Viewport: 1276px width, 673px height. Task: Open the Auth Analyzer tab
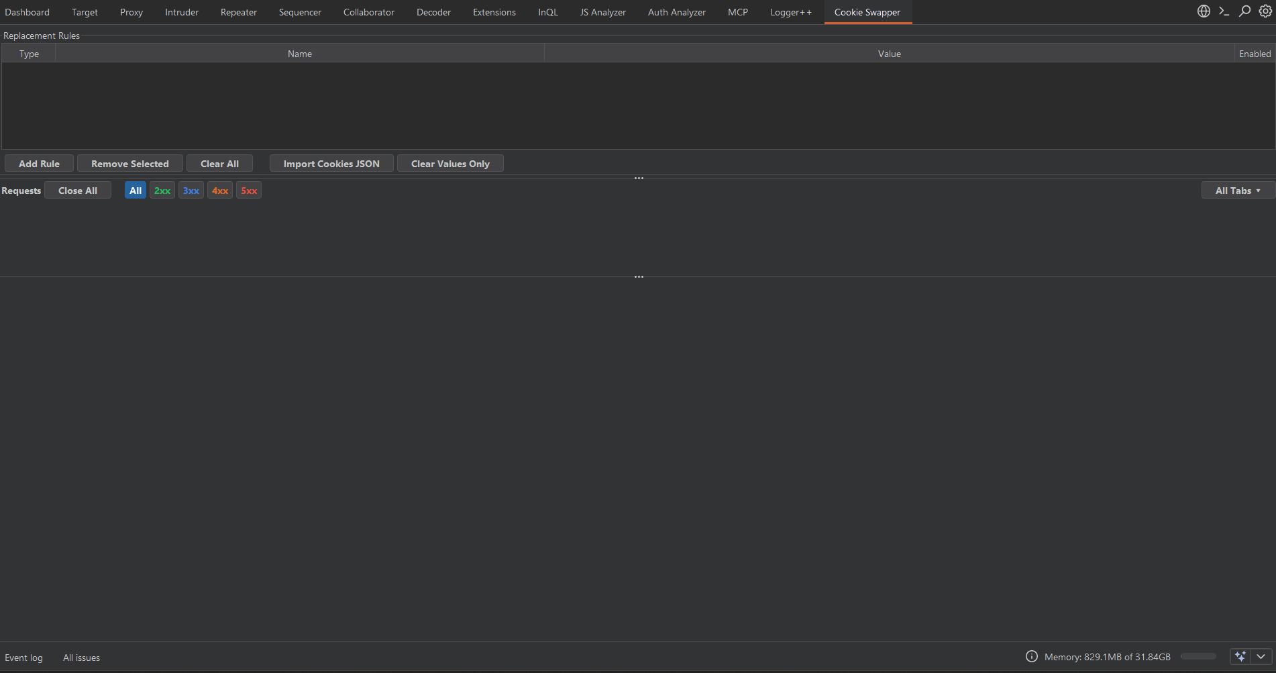coord(677,12)
